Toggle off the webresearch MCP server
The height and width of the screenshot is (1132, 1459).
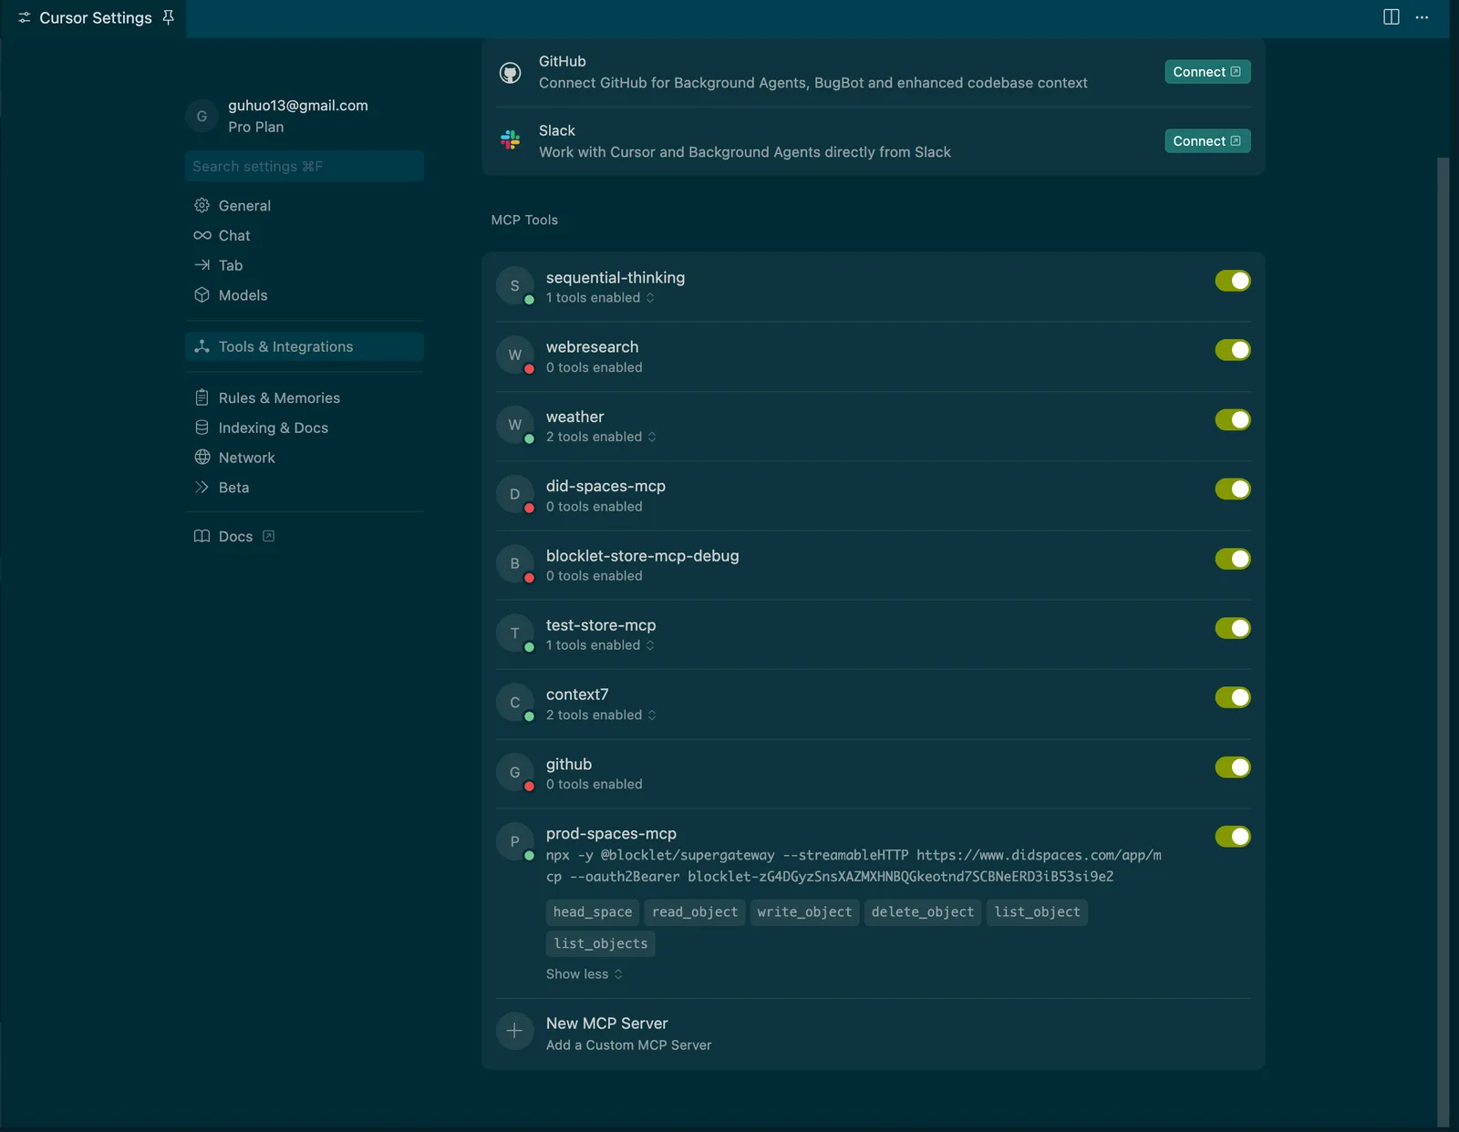coord(1233,350)
